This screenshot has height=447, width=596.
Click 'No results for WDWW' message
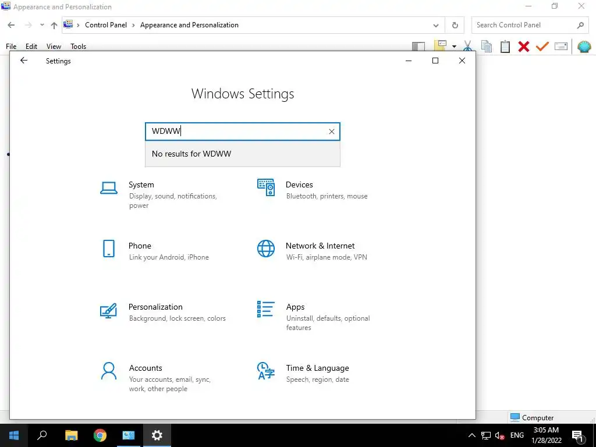click(191, 154)
